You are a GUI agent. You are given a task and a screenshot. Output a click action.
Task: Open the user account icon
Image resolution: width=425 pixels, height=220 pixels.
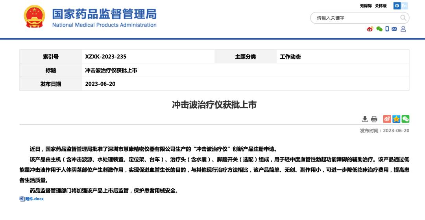click(x=403, y=29)
